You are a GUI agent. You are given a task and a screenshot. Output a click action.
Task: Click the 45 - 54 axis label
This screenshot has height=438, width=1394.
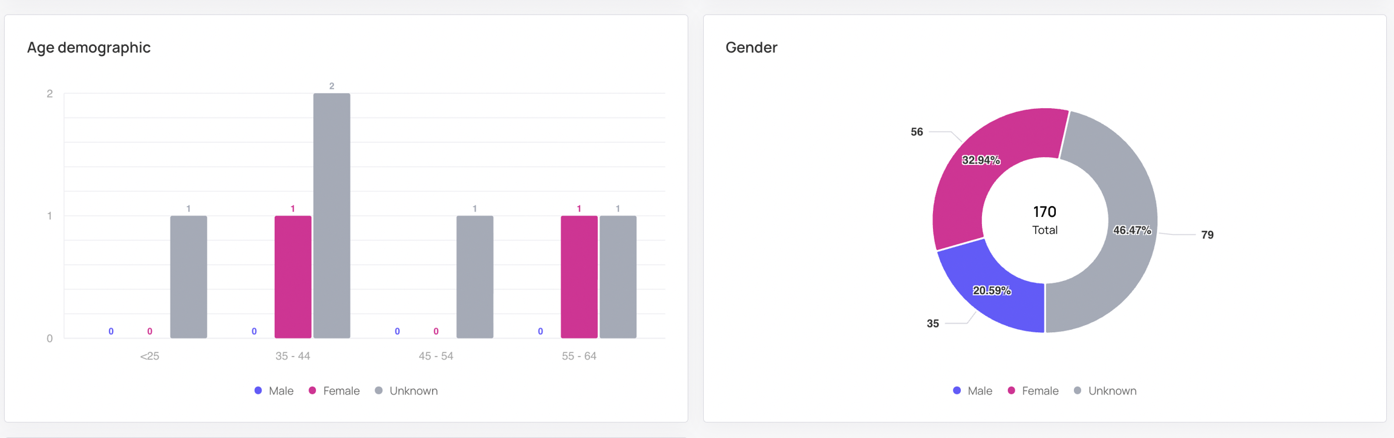tap(436, 356)
